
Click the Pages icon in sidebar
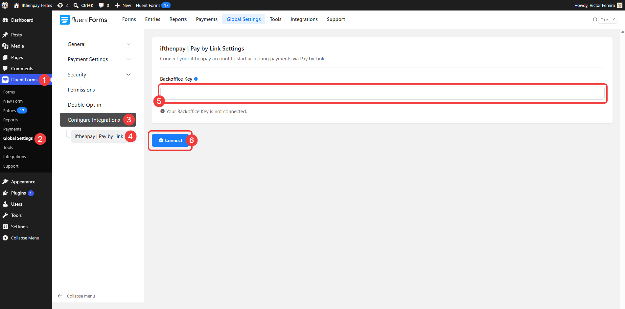[x=5, y=57]
